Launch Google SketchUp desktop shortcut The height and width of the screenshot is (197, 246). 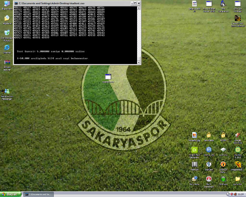click(x=238, y=138)
